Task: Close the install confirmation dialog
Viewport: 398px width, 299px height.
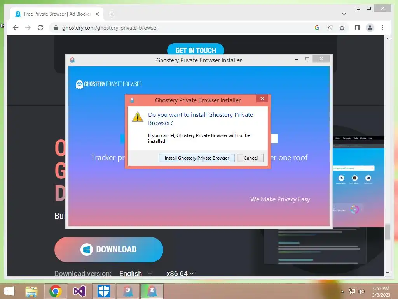Action: click(262, 98)
